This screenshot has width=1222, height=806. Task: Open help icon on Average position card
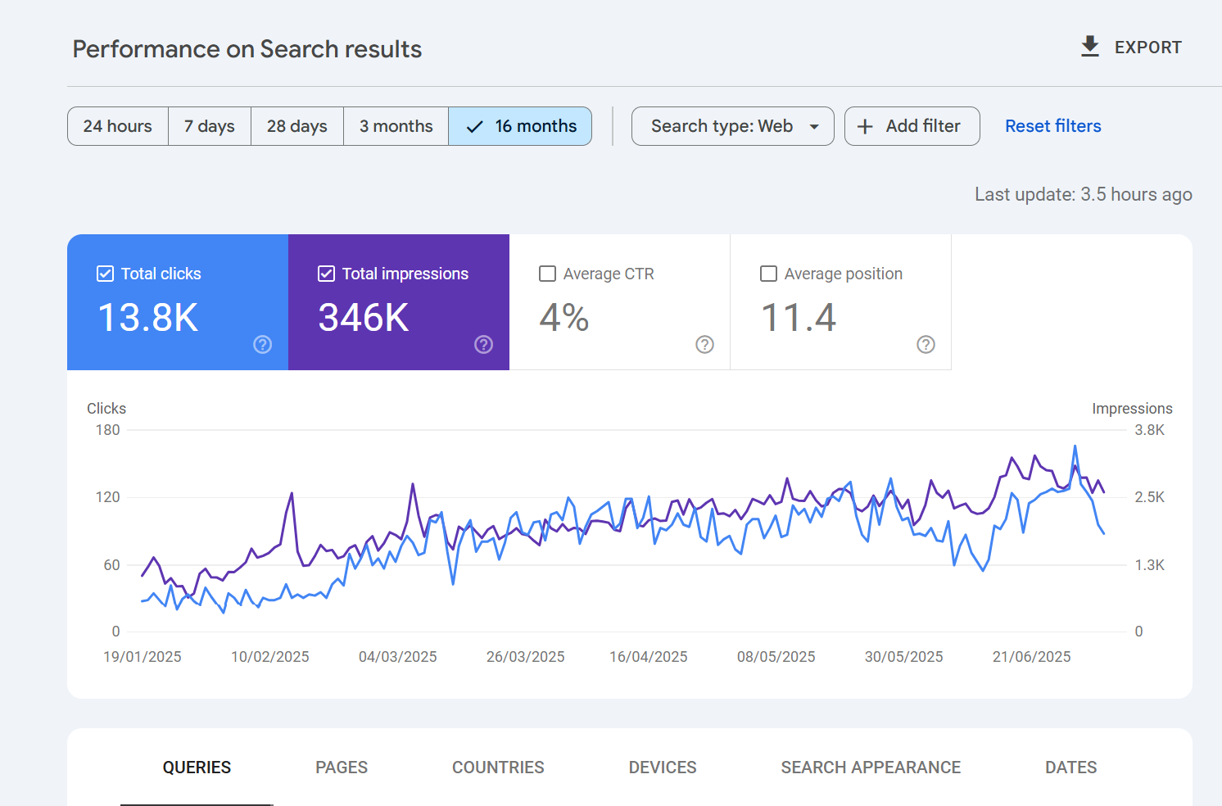[x=926, y=345]
